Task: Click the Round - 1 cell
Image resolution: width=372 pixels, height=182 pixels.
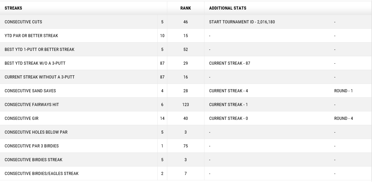Action: tap(343, 91)
